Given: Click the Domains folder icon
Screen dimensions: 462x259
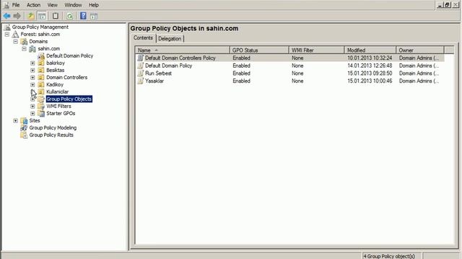Looking at the screenshot, I should pyautogui.click(x=24, y=42).
